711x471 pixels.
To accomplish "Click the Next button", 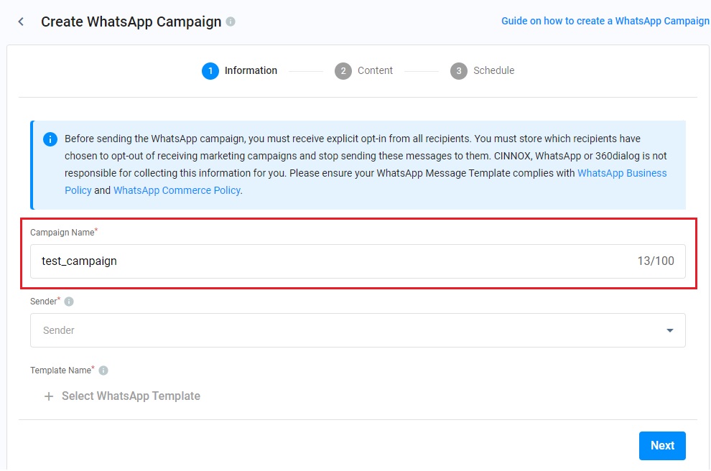I will click(662, 445).
